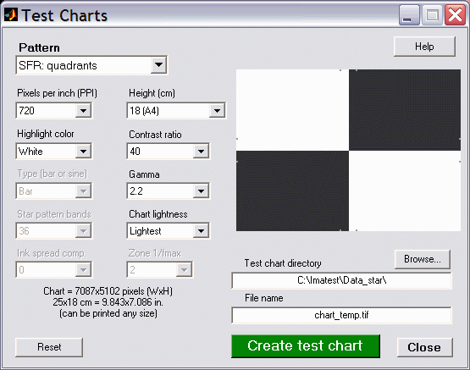Viewport: 470px width, 370px height.
Task: Click the Test chart directory field
Action: click(x=341, y=280)
